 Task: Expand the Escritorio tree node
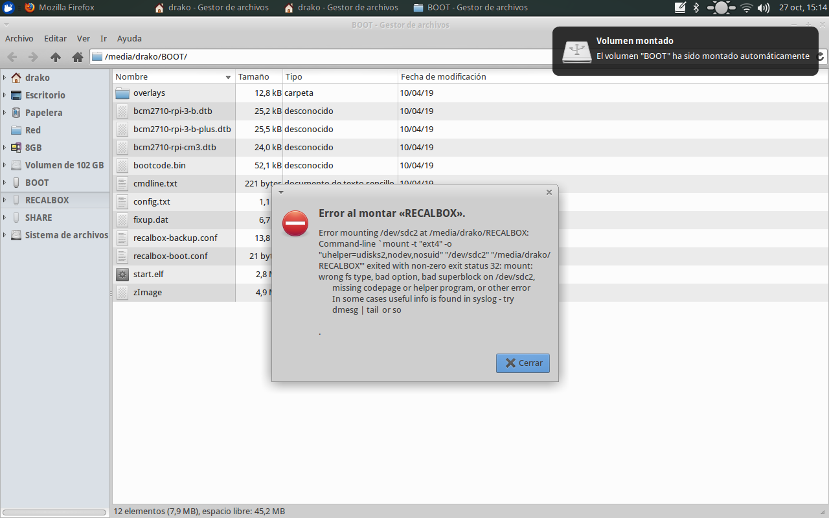click(x=5, y=95)
